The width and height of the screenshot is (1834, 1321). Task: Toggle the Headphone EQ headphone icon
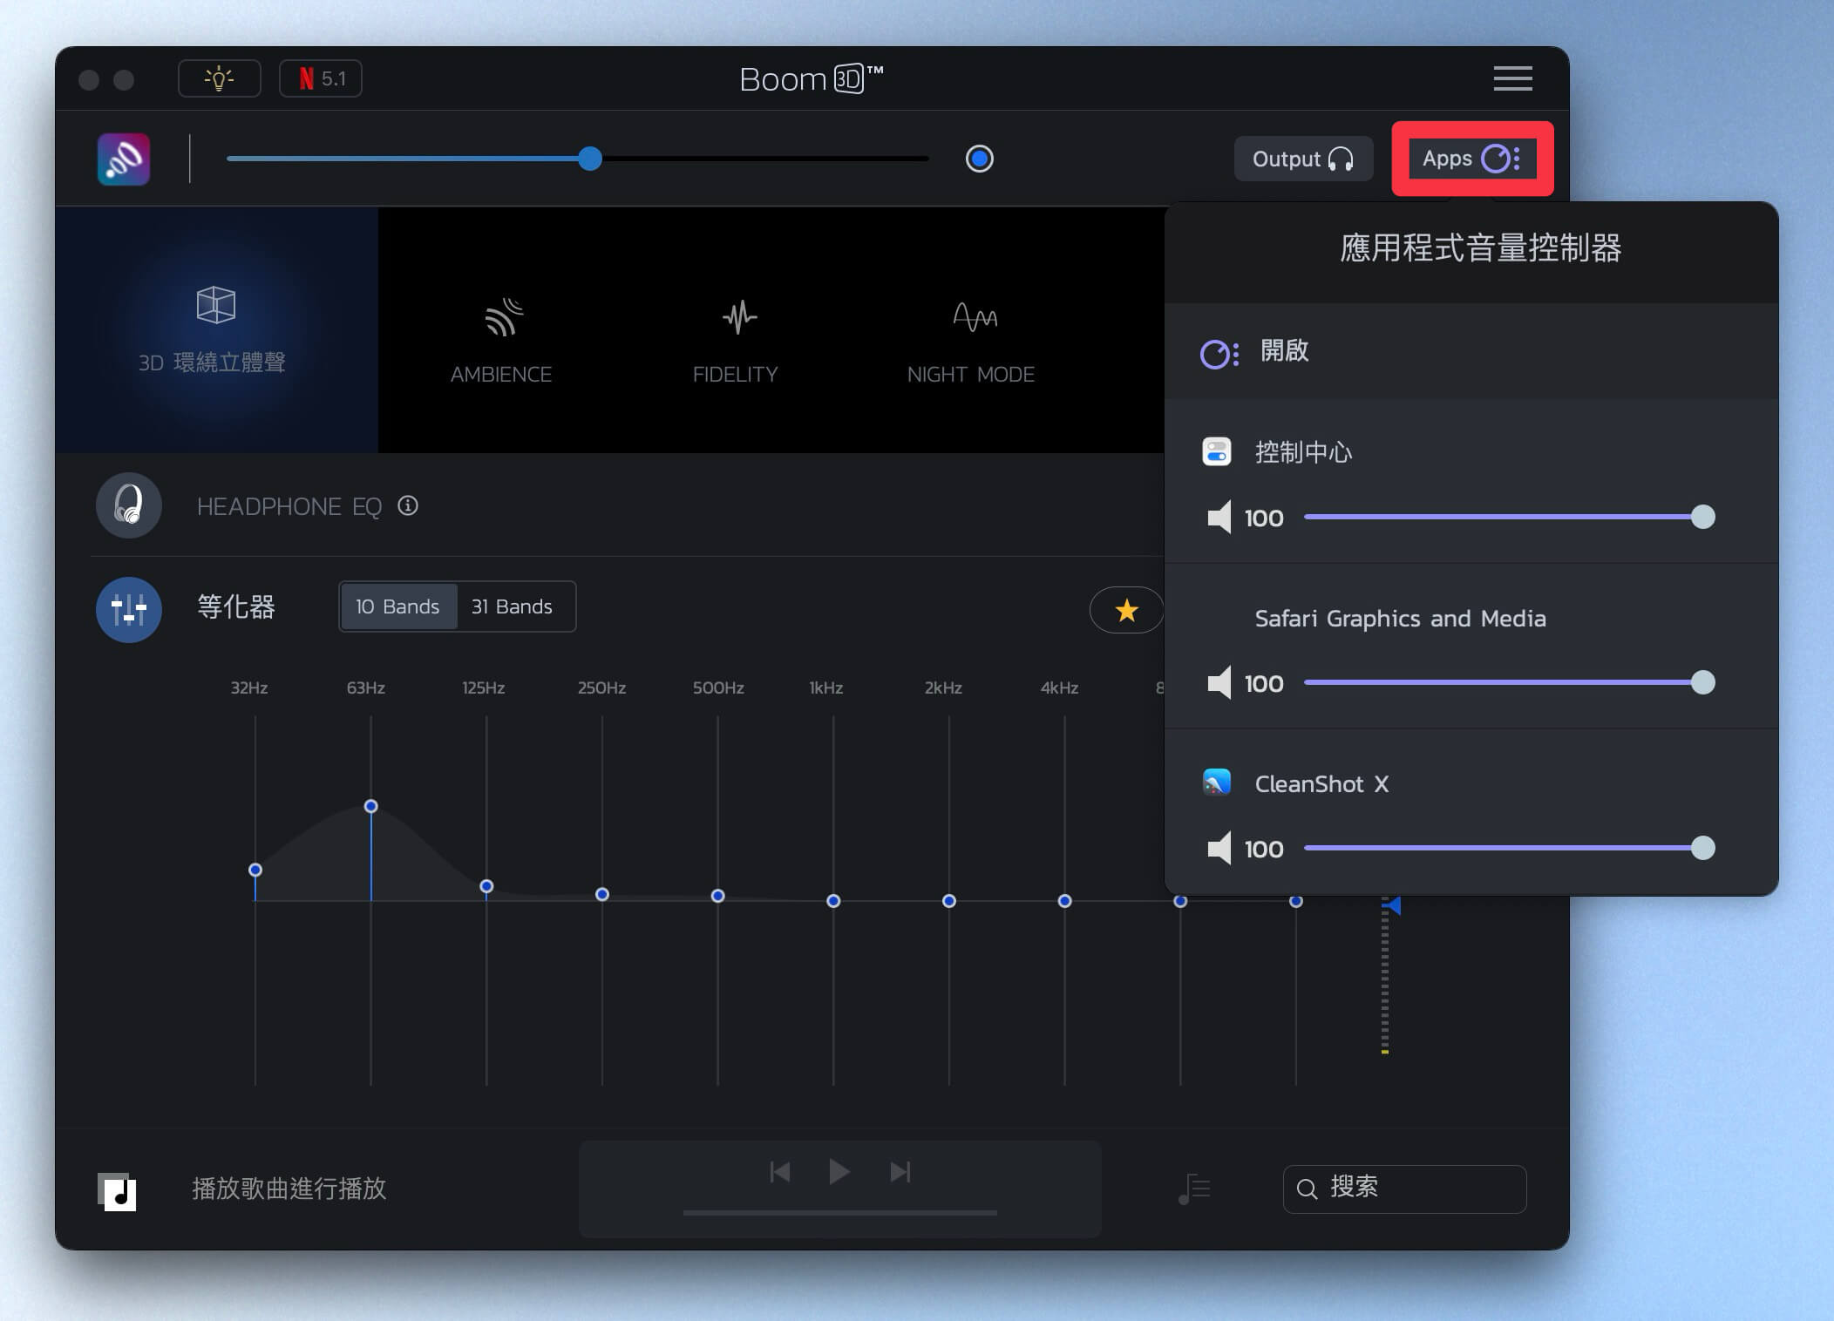pos(129,505)
